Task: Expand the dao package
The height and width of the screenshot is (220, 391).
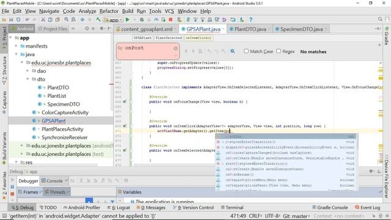Action: [x=27, y=71]
